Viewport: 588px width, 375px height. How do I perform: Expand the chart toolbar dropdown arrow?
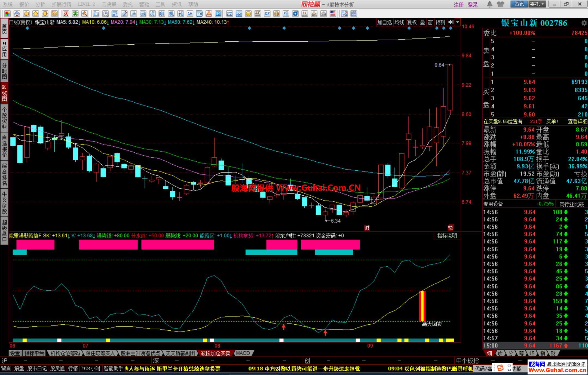coord(458,22)
